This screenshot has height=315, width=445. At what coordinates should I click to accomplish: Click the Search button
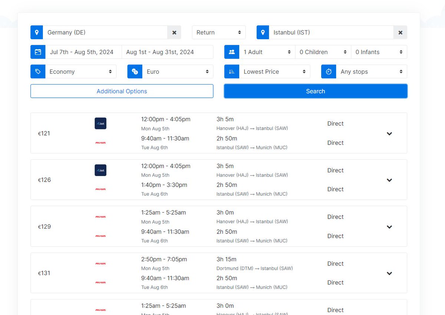(316, 91)
